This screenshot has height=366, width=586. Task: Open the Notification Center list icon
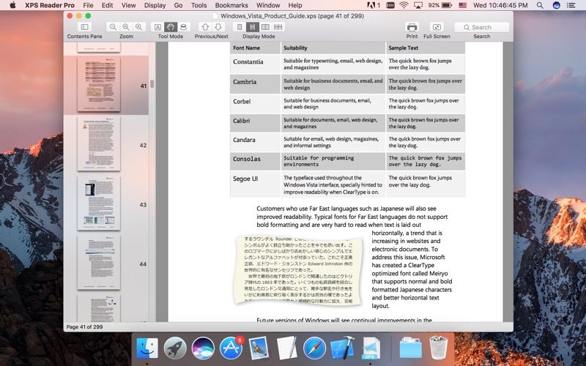coord(571,5)
